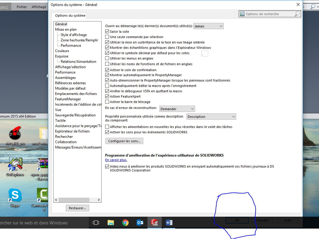Toggle Activer le coin de confirmation
The height and width of the screenshot is (239, 319).
click(107, 70)
